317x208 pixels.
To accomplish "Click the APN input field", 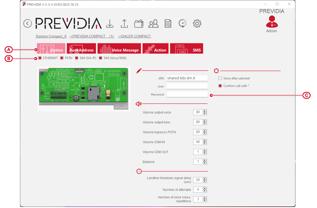I will pos(187,78).
